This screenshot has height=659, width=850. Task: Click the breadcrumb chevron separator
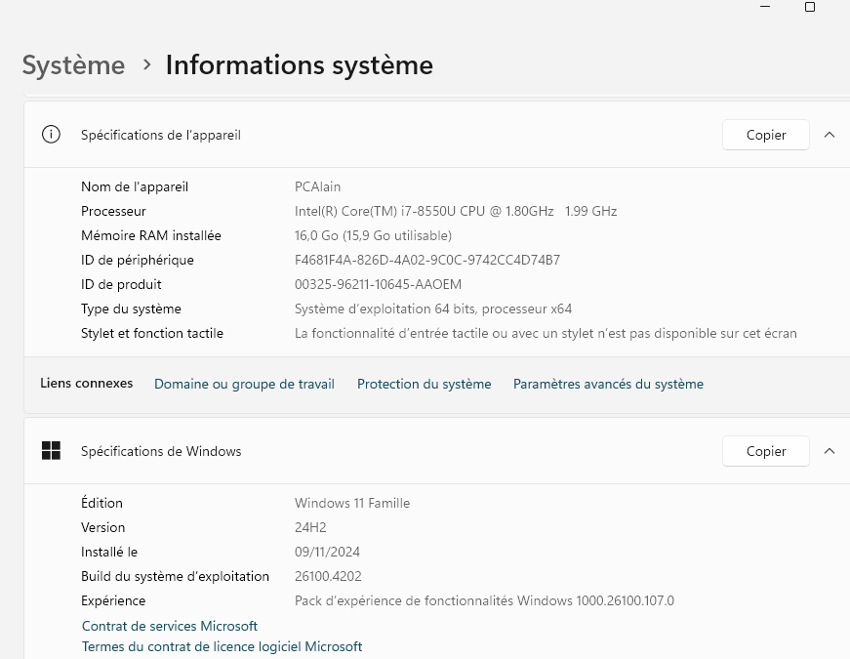(x=146, y=64)
